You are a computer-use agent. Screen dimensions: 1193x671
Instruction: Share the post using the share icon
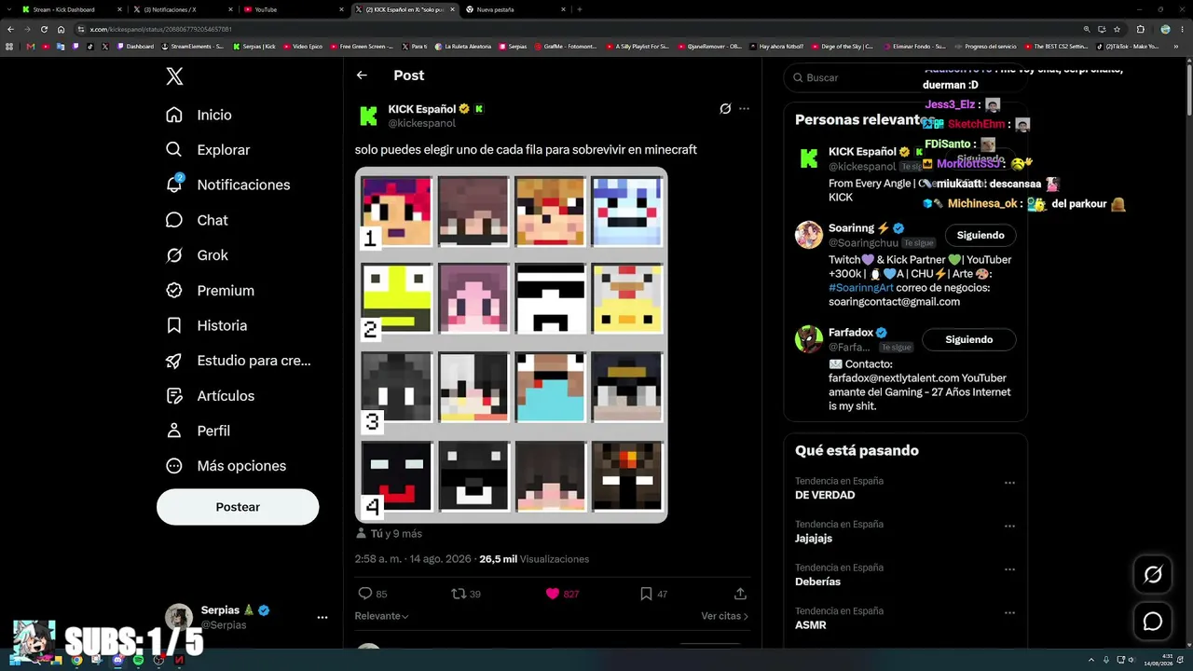pos(740,594)
